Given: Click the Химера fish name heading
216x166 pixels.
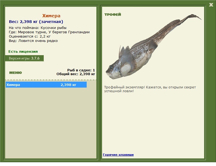Looking at the screenshot, I should (x=51, y=16).
